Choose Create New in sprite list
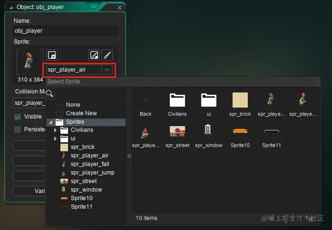332x230 pixels. coord(86,113)
